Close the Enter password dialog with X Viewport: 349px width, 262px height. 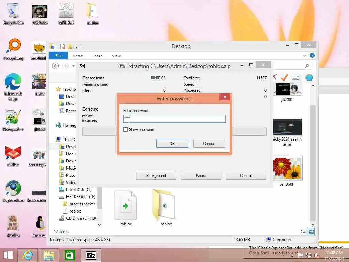point(225,97)
